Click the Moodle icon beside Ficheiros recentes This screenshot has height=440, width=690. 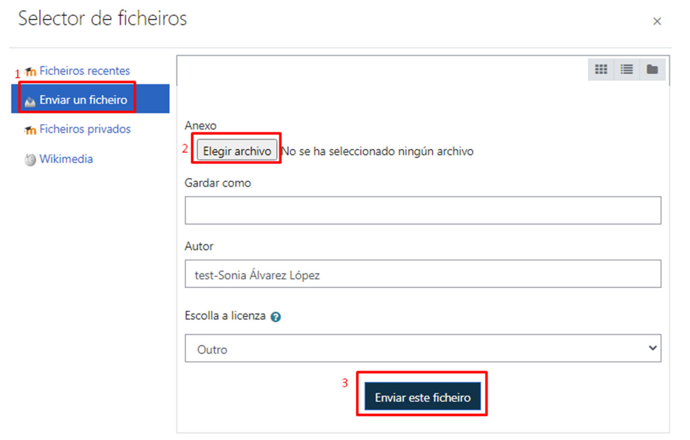(x=30, y=71)
